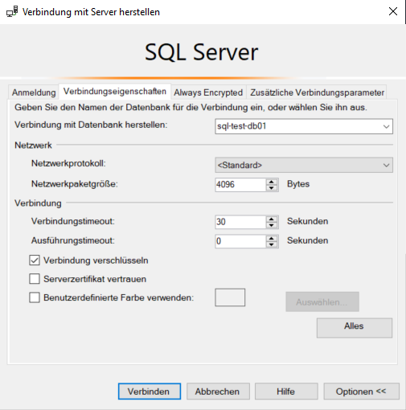Click the Verbindung mit Datenbank herstellen label

pyautogui.click(x=91, y=125)
